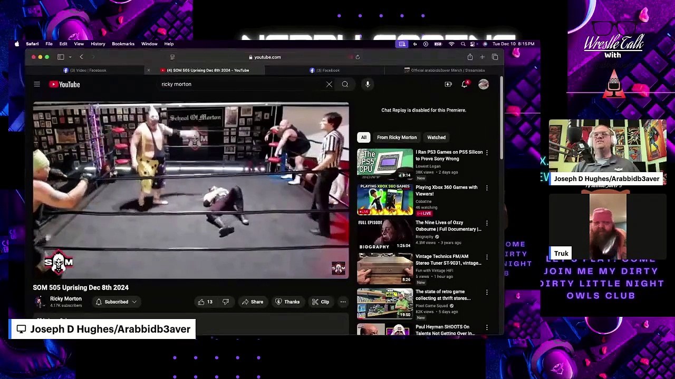
Task: Close the SOM 505 Uprising tab
Action: 148,70
